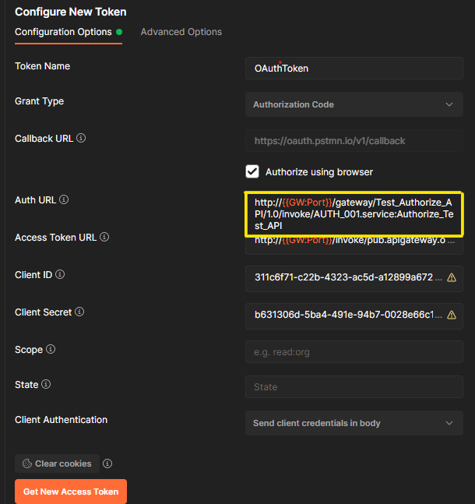Click info icon next to State label
The height and width of the screenshot is (504, 475).
[x=46, y=385]
